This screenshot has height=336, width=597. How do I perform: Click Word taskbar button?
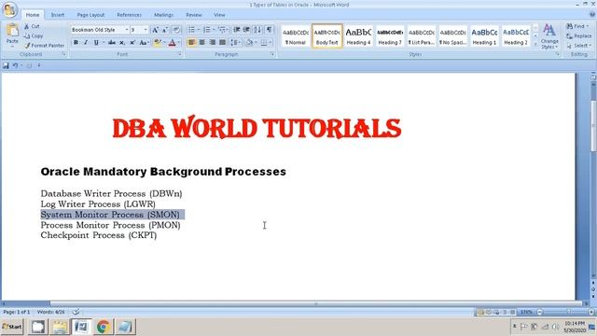click(x=81, y=327)
